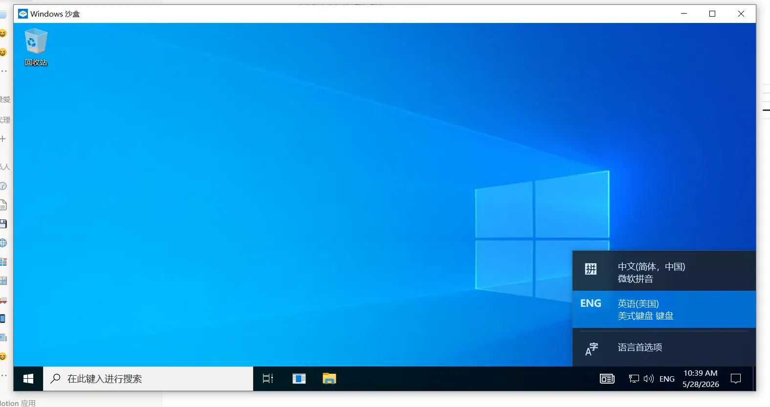The width and height of the screenshot is (770, 407).
Task: Click the Windows Sandbox title bar icon
Action: [23, 14]
